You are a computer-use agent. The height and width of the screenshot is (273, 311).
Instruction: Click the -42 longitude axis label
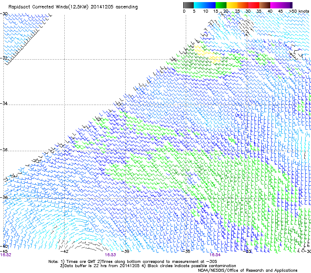click(x=64, y=252)
